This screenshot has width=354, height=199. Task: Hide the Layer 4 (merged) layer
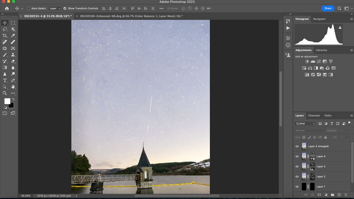point(297,146)
